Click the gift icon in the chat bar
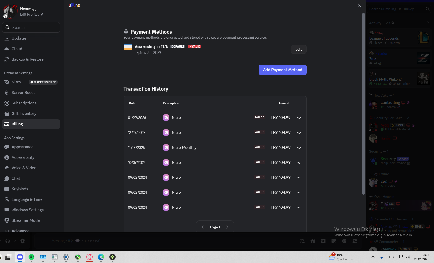434x263 pixels. tap(313, 241)
